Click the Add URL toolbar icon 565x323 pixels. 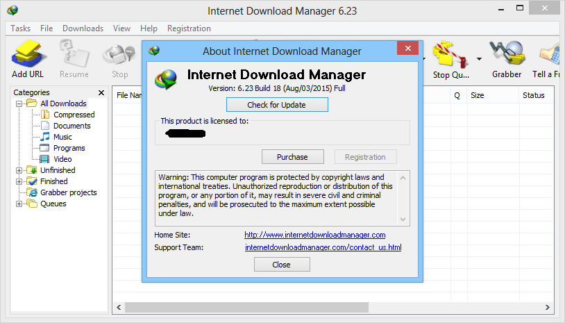pyautogui.click(x=28, y=54)
